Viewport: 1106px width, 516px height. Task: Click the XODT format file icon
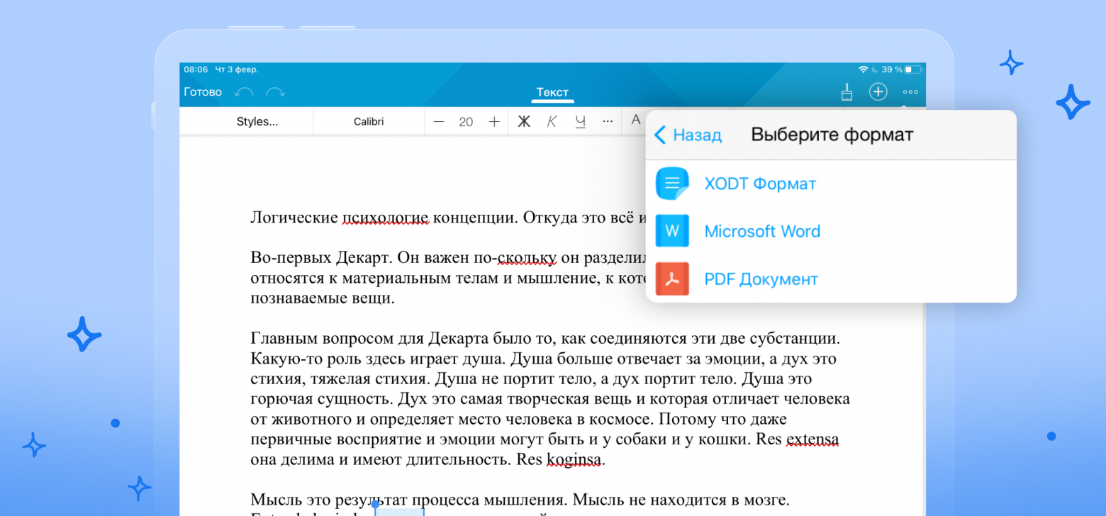coord(671,184)
